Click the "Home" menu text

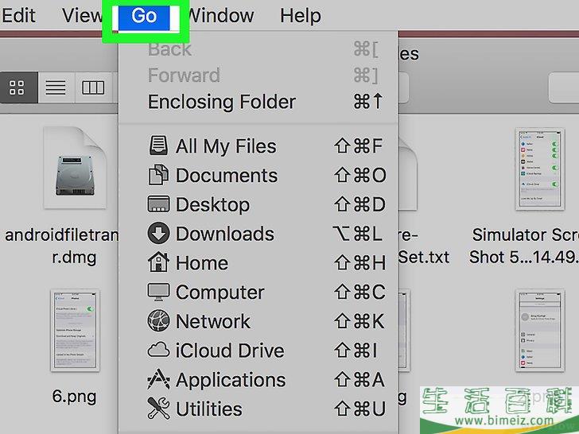(x=202, y=263)
